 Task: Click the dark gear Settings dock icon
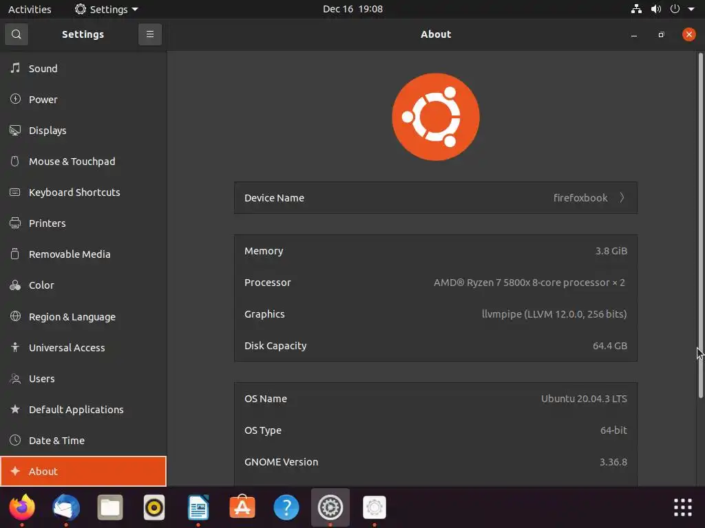coord(330,507)
